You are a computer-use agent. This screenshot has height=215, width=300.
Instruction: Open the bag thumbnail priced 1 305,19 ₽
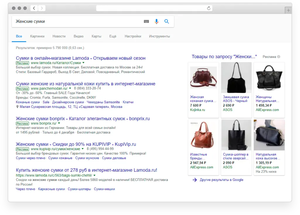pos(269,135)
